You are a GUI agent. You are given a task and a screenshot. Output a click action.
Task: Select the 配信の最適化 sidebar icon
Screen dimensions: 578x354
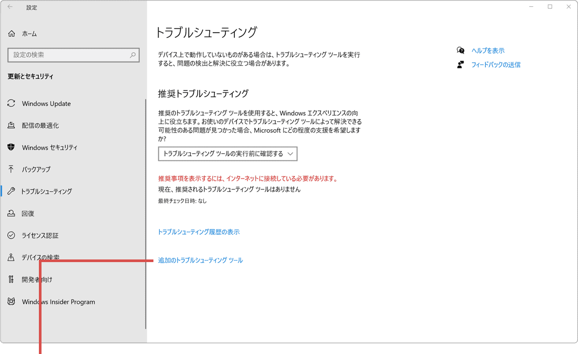[x=11, y=126]
